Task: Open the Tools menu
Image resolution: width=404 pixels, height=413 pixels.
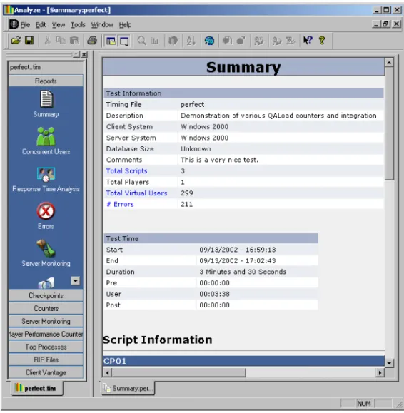Action: tap(78, 25)
